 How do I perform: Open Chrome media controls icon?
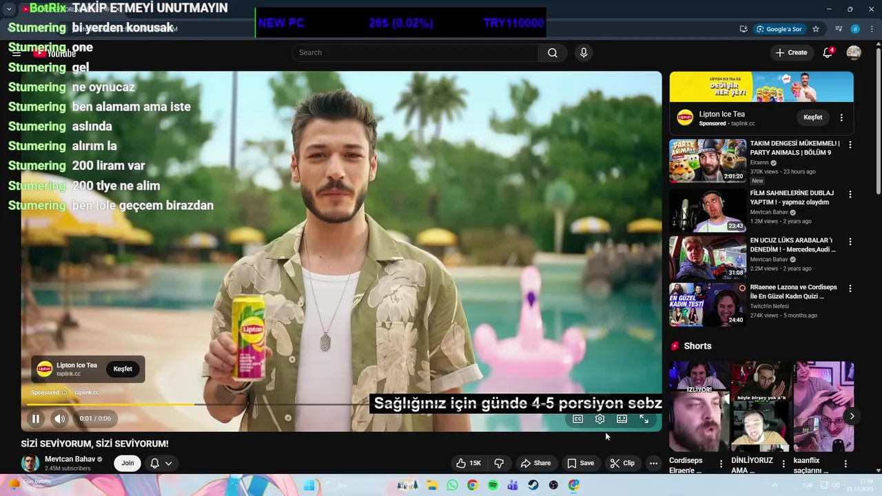point(839,29)
